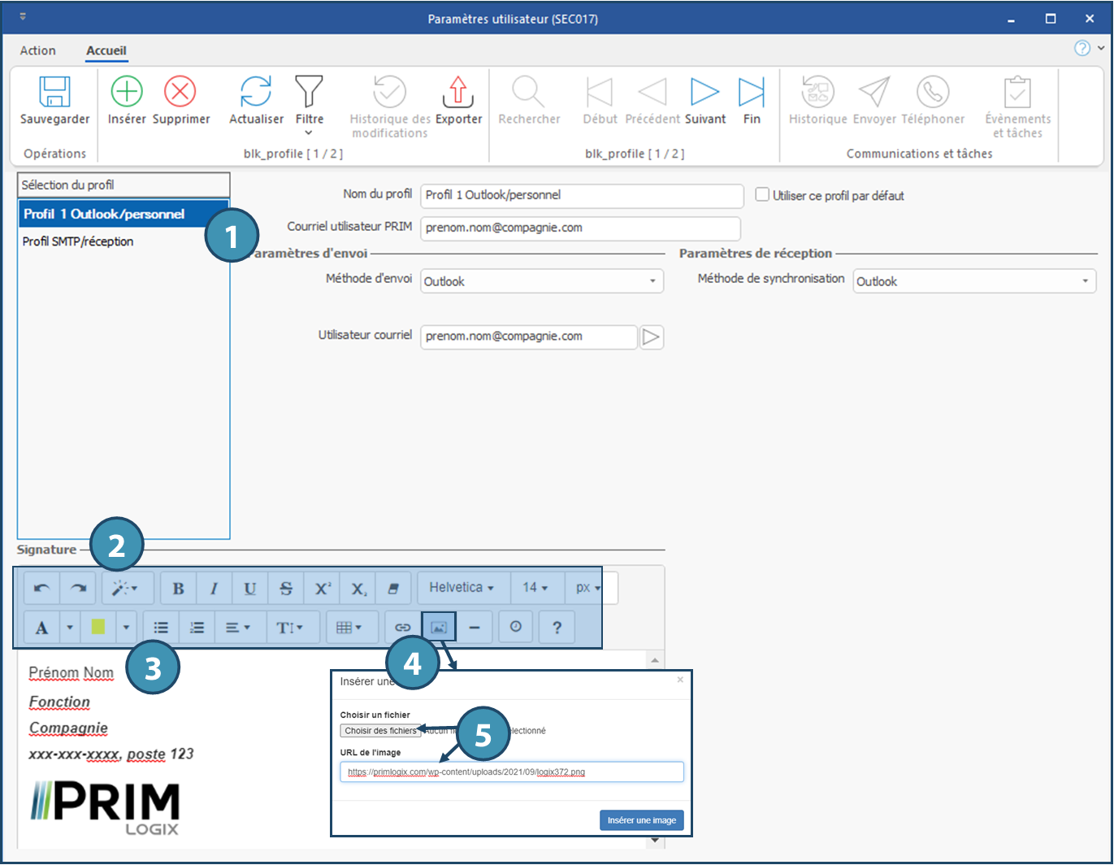Toggle bold formatting in signature editor

[179, 588]
